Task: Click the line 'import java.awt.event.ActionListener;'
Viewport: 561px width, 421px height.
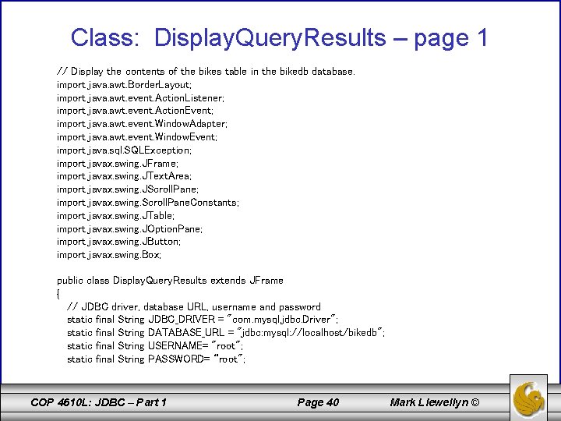Action: (x=140, y=97)
